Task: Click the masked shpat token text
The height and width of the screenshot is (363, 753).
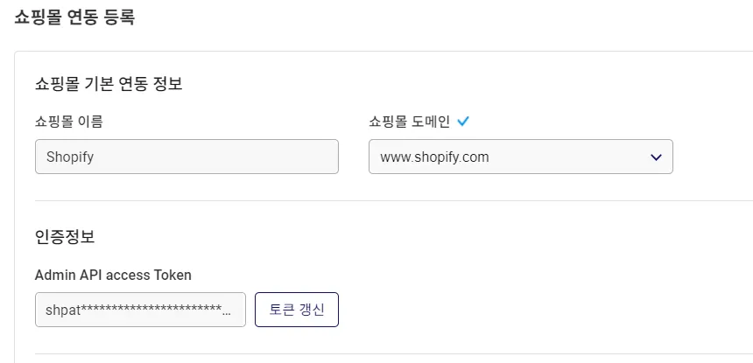Action: tap(131, 310)
